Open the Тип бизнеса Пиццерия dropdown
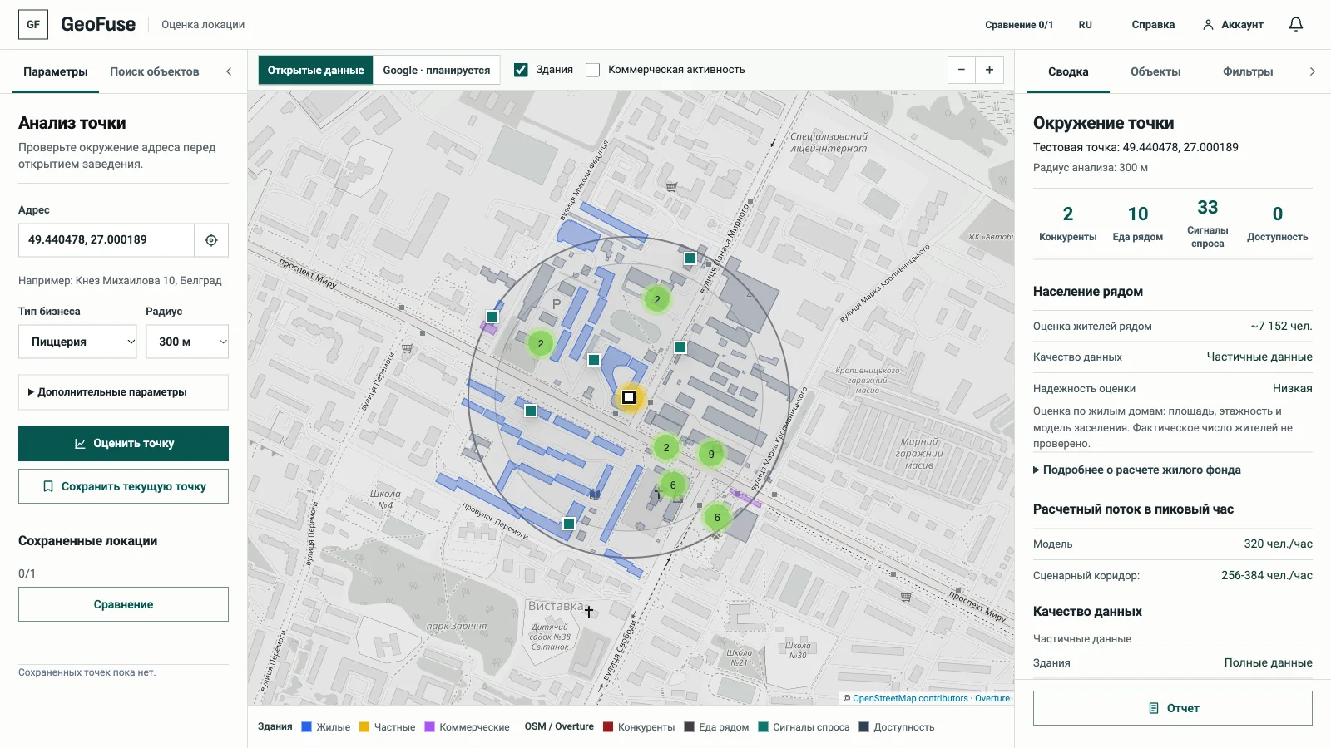Viewport: 1331px width, 748px height. click(x=77, y=342)
